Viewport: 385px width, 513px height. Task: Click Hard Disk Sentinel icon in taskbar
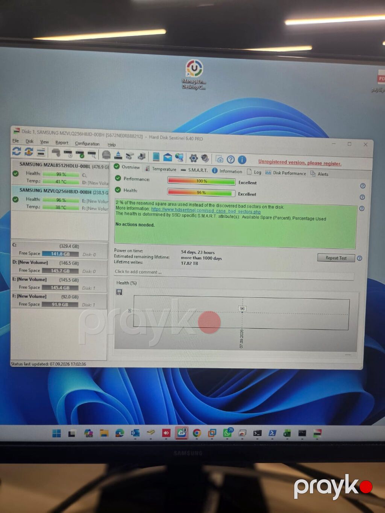317,433
